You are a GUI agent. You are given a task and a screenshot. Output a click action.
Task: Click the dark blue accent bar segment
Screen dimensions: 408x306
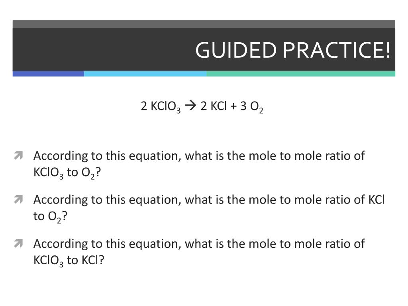(48, 74)
